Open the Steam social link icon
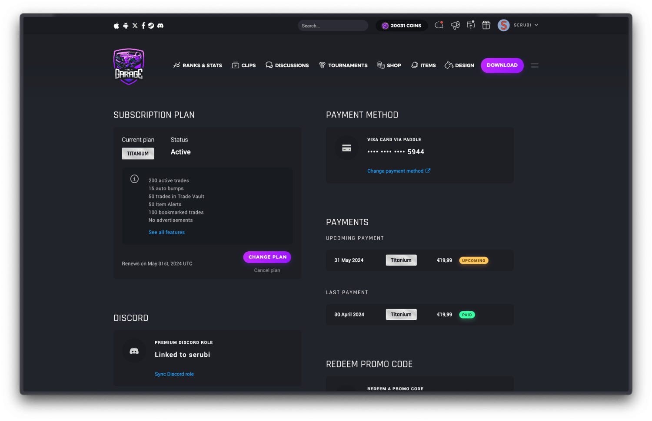652x421 pixels. tap(151, 26)
